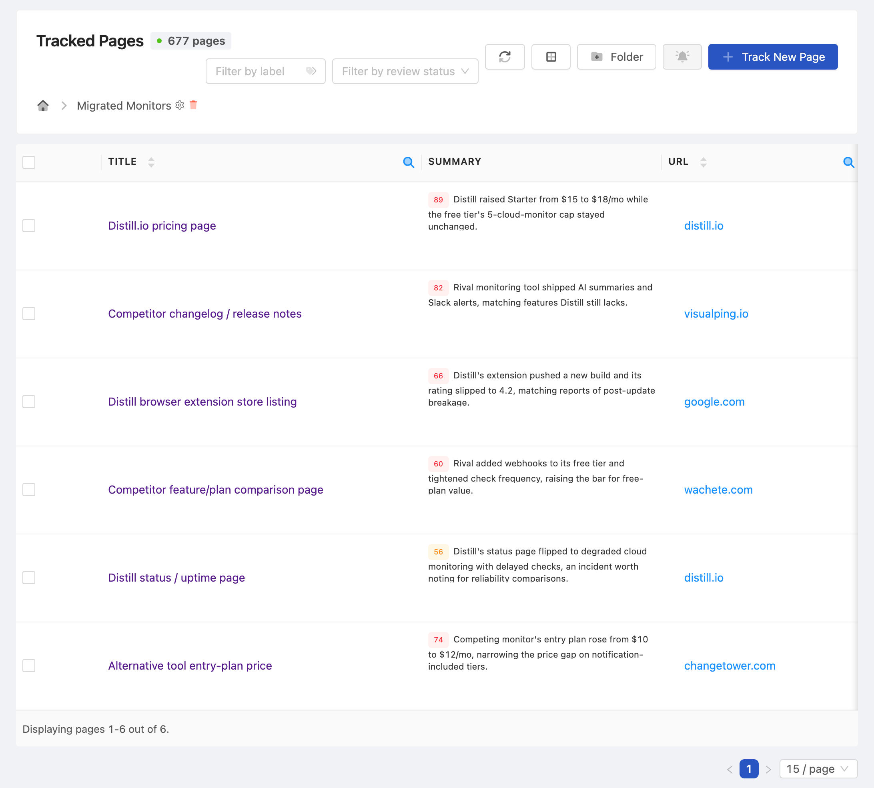Screen dimensions: 874x788
Task: Toggle select-all checkbox in table header
Action: click(28, 162)
